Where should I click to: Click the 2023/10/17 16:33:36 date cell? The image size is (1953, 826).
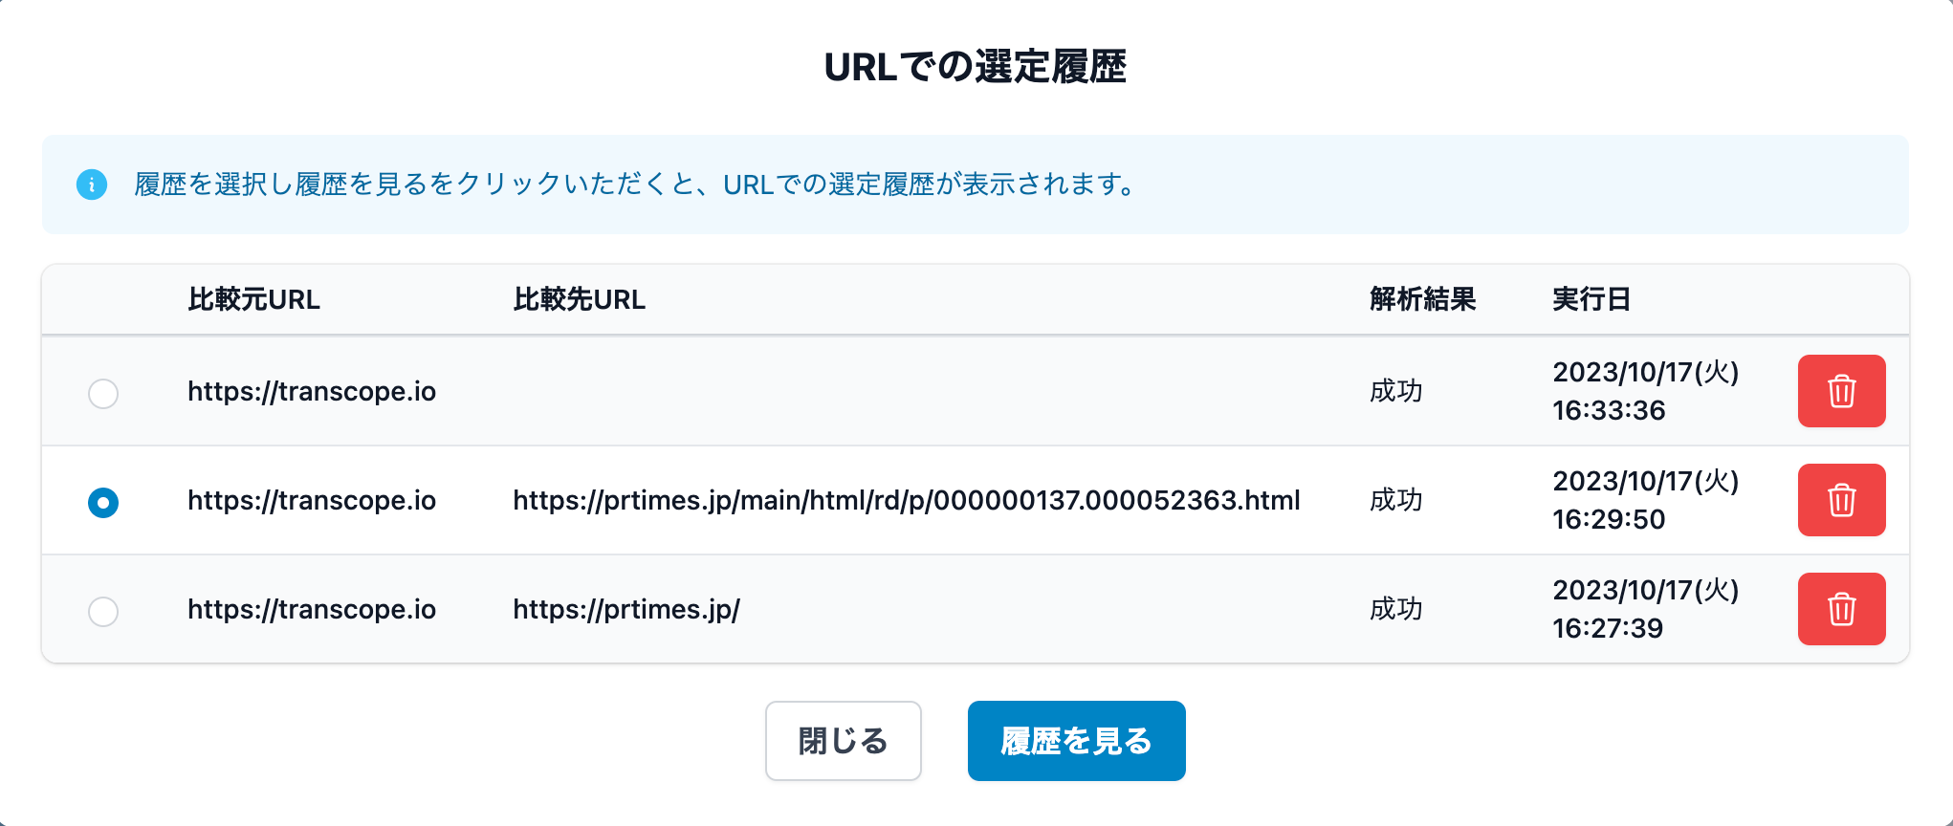click(1645, 391)
